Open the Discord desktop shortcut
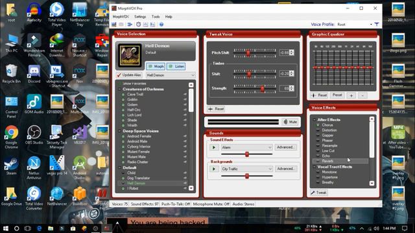415x233 pixels. point(34,74)
